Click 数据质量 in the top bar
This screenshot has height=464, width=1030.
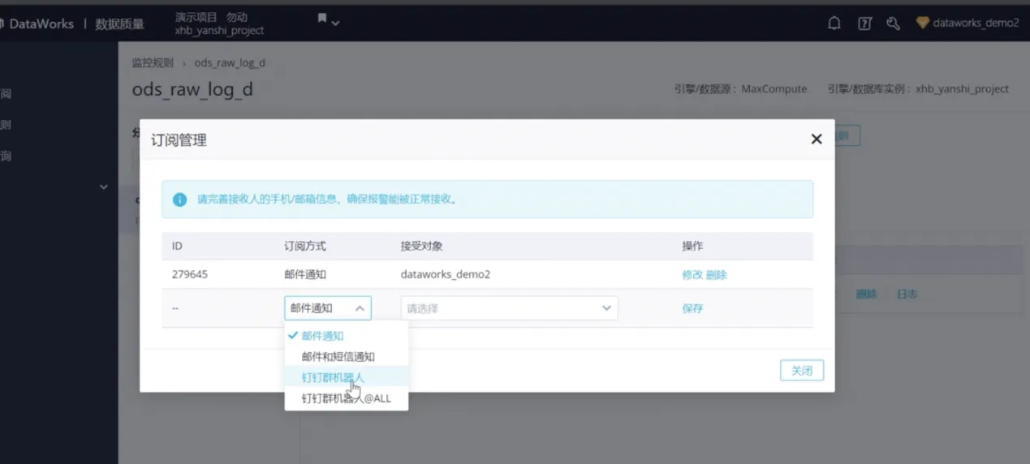point(119,24)
